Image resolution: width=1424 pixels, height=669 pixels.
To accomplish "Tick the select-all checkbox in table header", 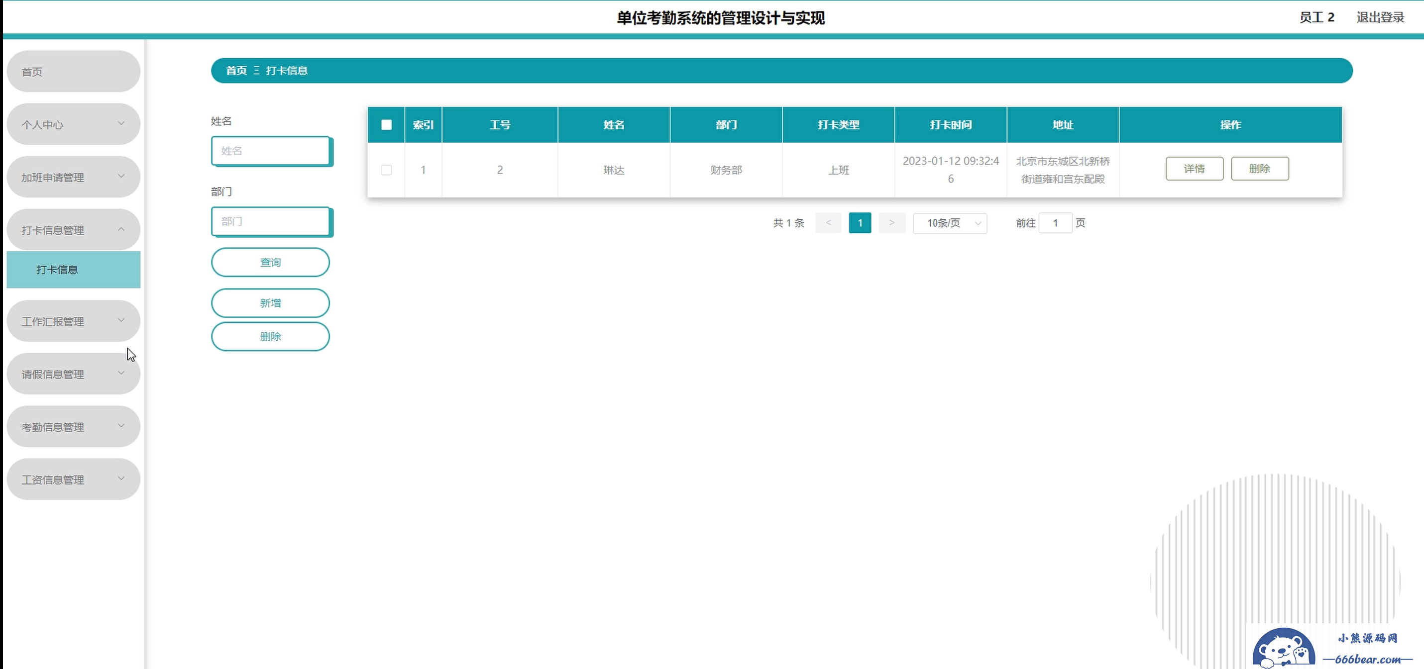I will click(386, 125).
